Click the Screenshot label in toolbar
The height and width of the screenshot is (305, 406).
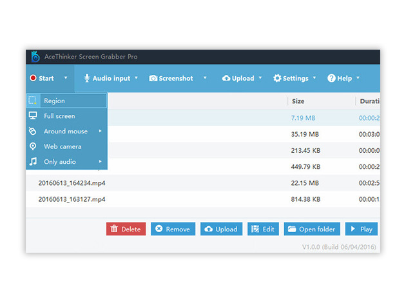pyautogui.click(x=176, y=78)
